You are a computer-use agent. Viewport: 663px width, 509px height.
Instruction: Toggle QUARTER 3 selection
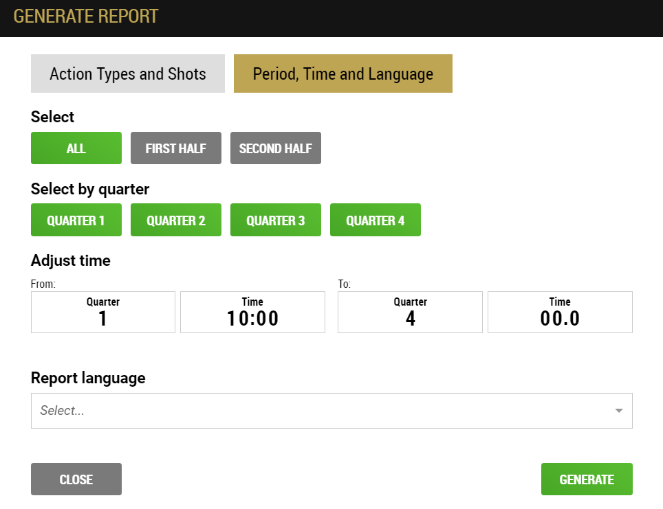[x=276, y=220]
